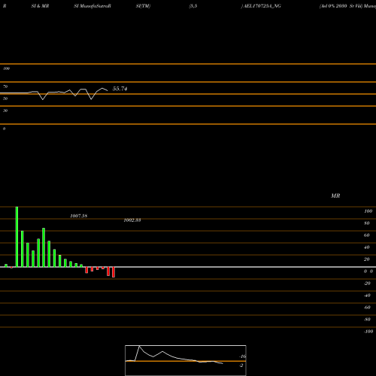The height and width of the screenshot is (376, 376).
Task: Click the tallest green histogram bar
Action: 17,237
